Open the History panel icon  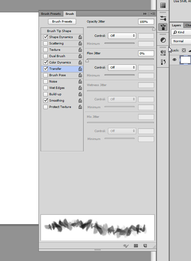(163, 62)
